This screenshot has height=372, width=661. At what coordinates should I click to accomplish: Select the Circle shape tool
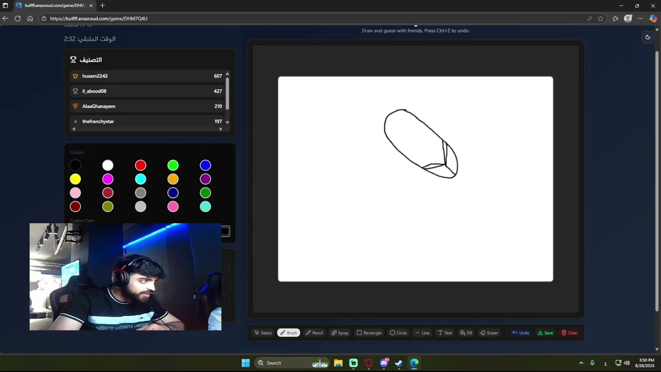[x=398, y=333]
